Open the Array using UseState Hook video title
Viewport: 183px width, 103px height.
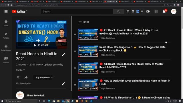pyautogui.click(x=135, y=82)
